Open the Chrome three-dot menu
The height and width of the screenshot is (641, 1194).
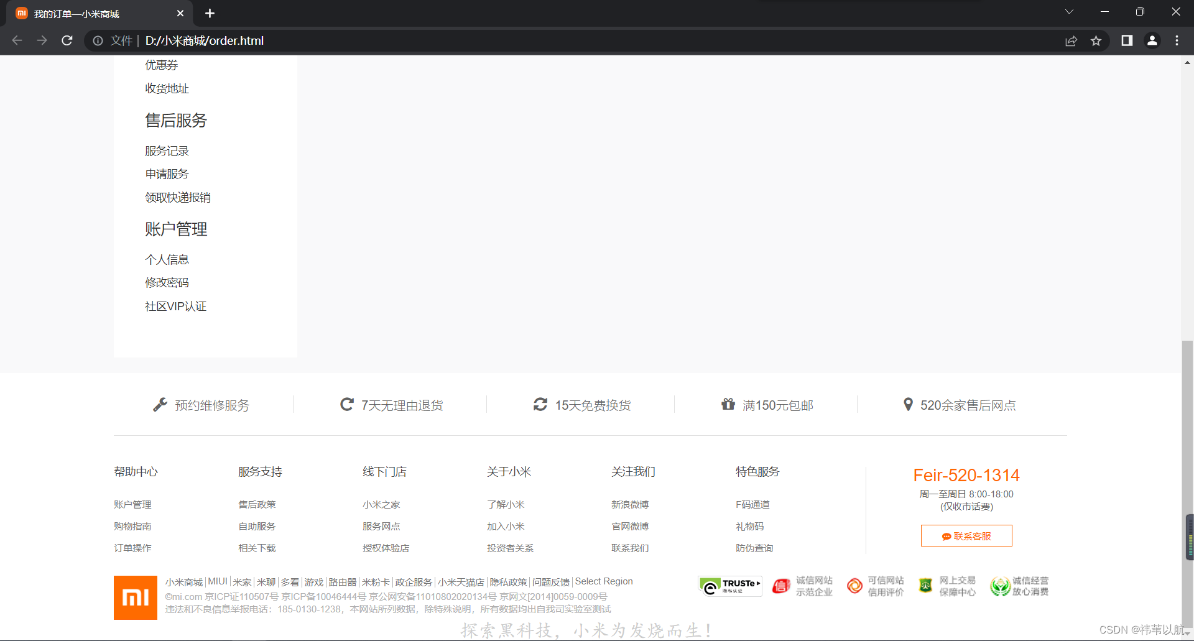1177,40
